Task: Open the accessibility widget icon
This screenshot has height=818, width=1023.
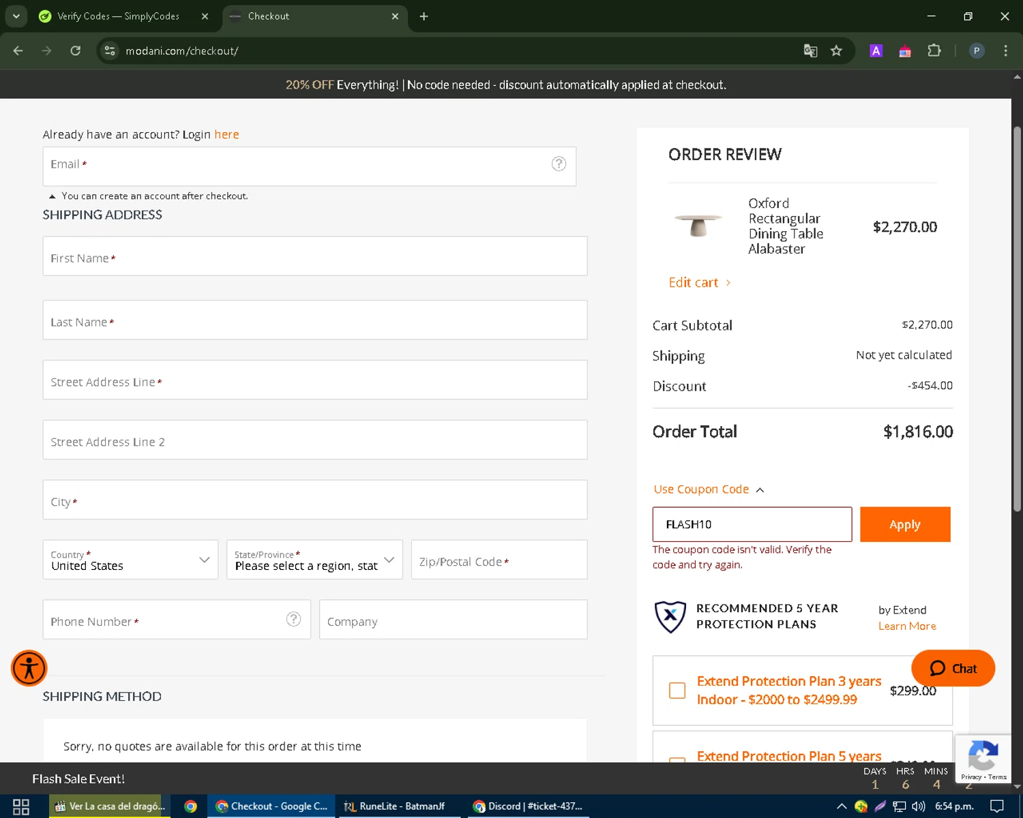Action: [29, 668]
